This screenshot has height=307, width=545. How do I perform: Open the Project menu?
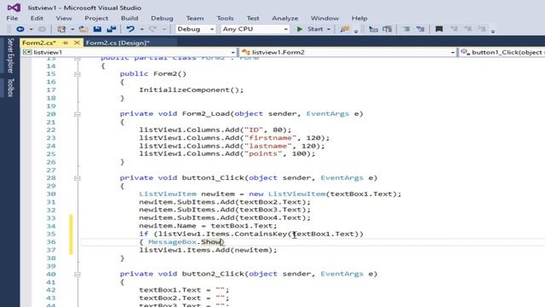pos(96,18)
